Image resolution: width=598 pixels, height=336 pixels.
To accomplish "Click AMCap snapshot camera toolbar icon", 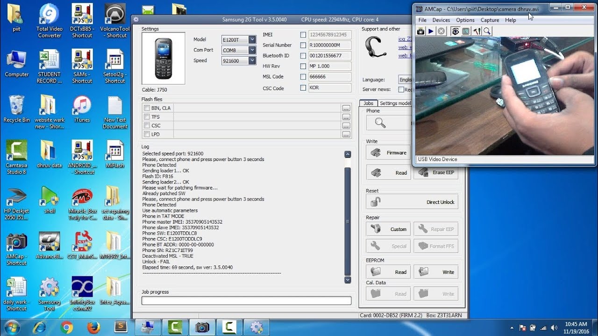I will (421, 31).
